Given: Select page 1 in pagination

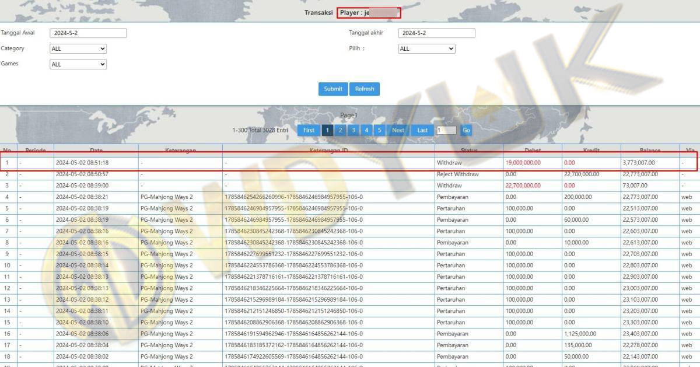Looking at the screenshot, I should click(328, 130).
